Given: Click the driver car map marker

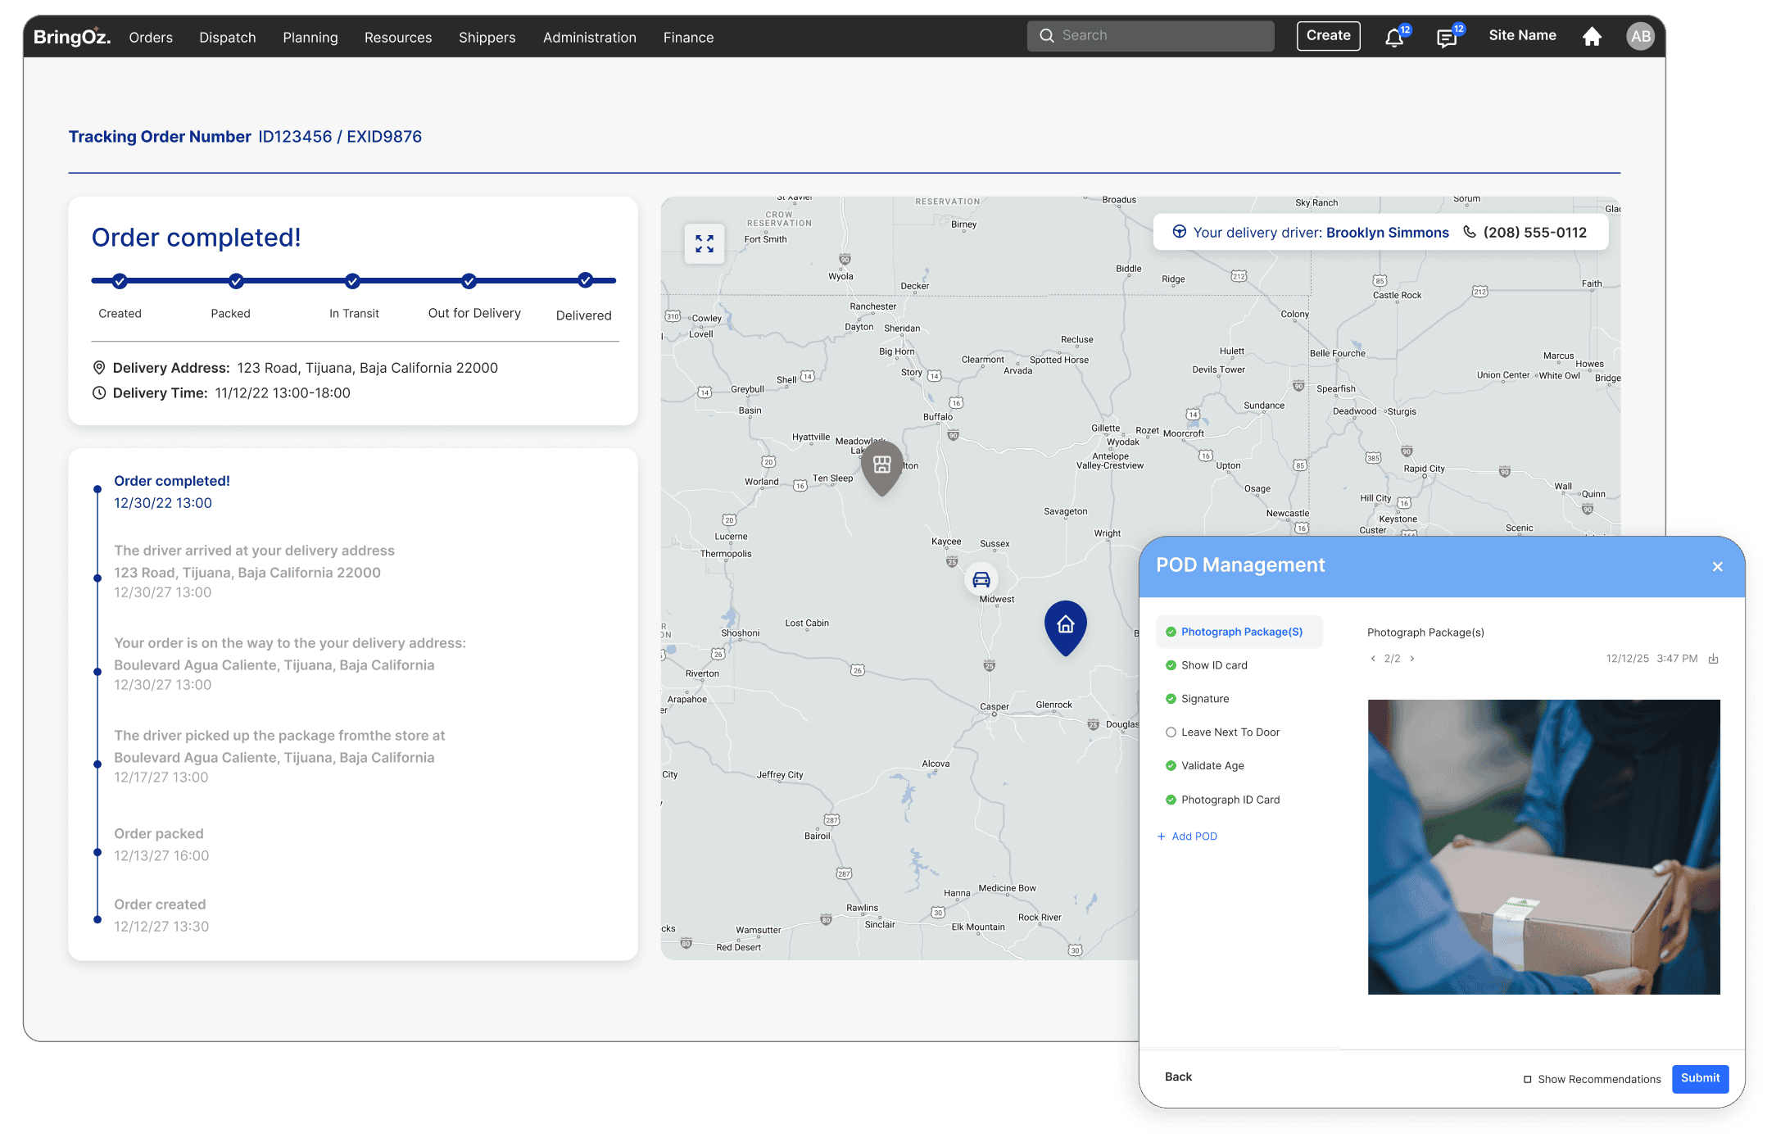Looking at the screenshot, I should tap(981, 579).
